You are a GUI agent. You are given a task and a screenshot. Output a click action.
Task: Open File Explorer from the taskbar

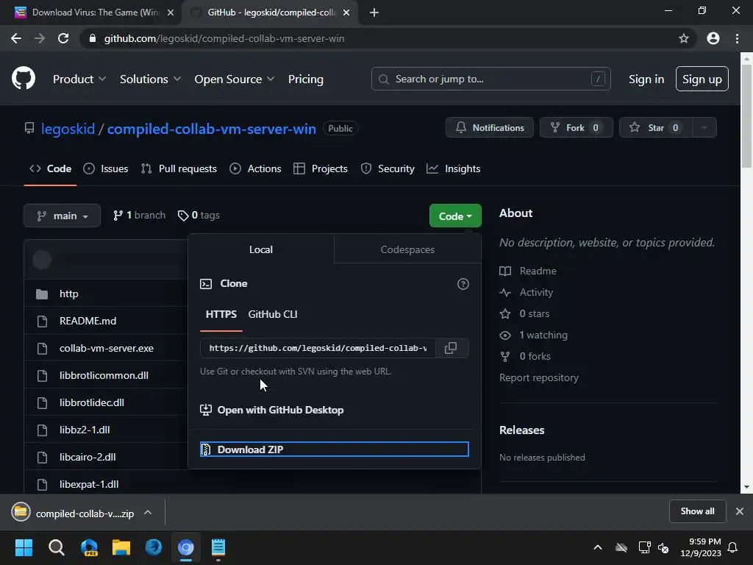(x=121, y=547)
